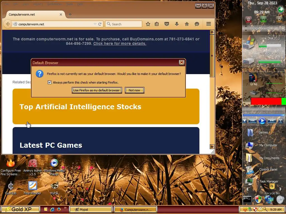Skip to previous track in sidebar player

click(x=252, y=121)
